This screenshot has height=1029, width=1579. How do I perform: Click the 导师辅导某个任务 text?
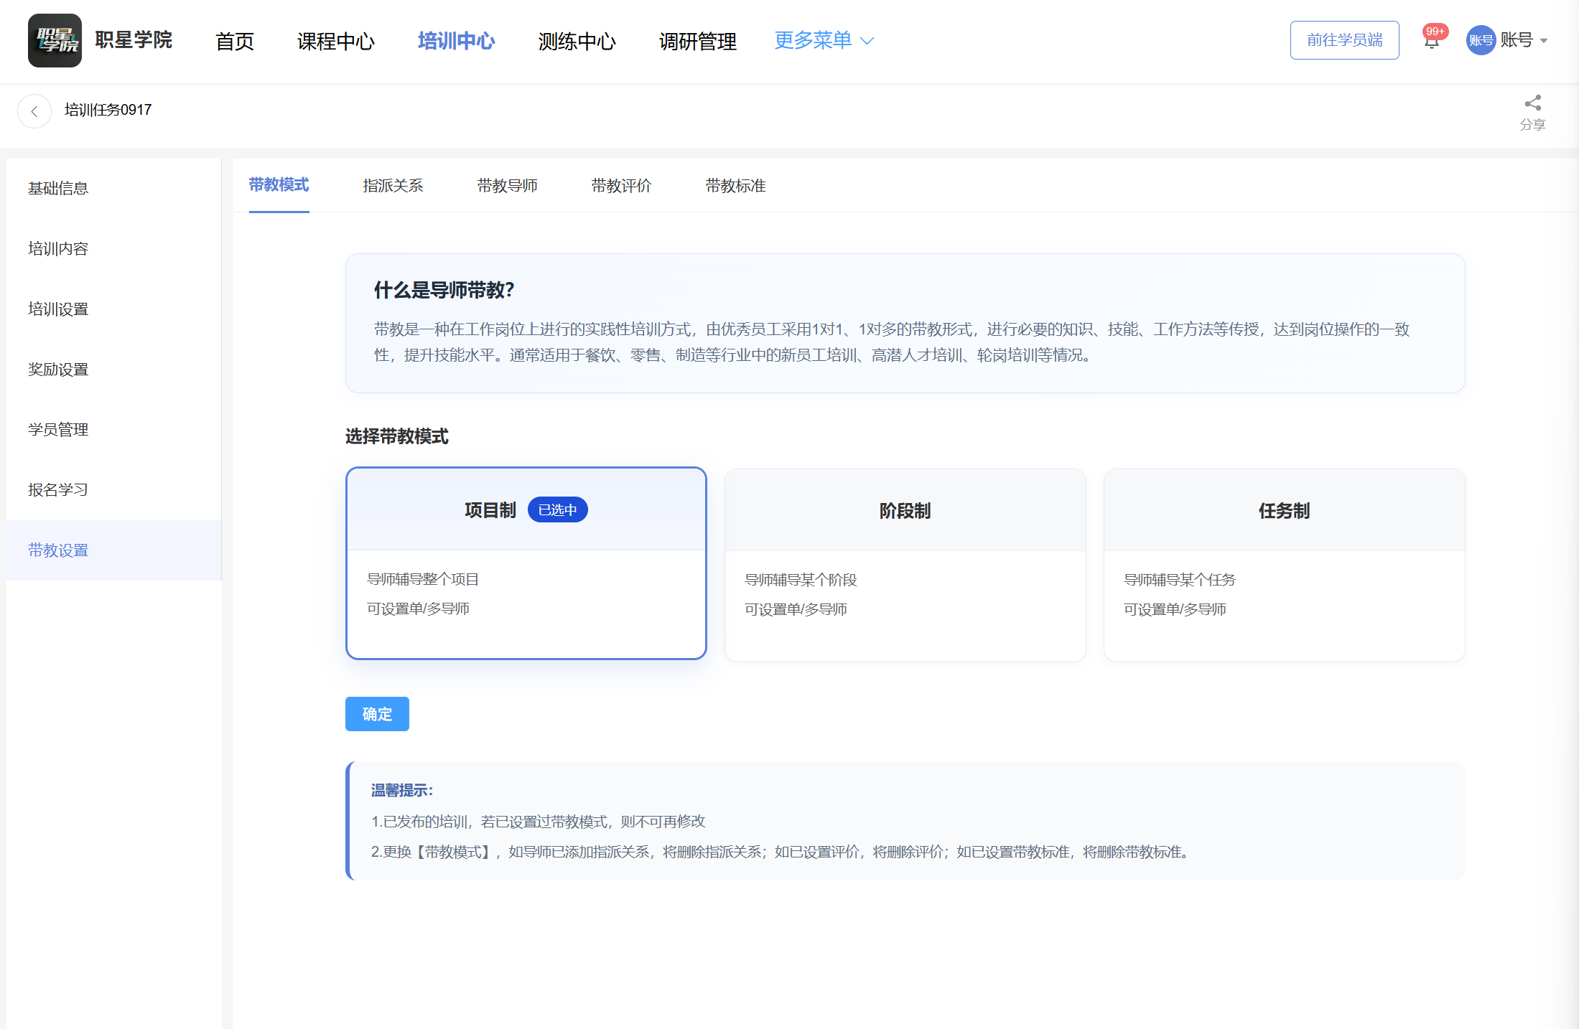(x=1180, y=580)
